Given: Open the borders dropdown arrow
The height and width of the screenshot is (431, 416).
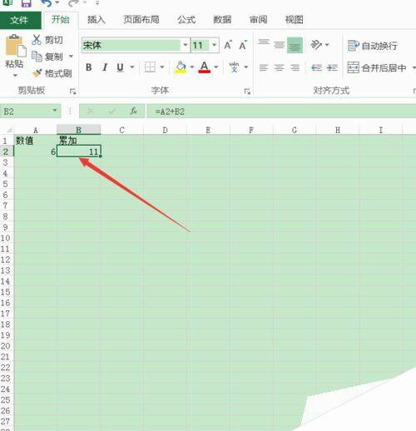Looking at the screenshot, I should click(x=162, y=67).
